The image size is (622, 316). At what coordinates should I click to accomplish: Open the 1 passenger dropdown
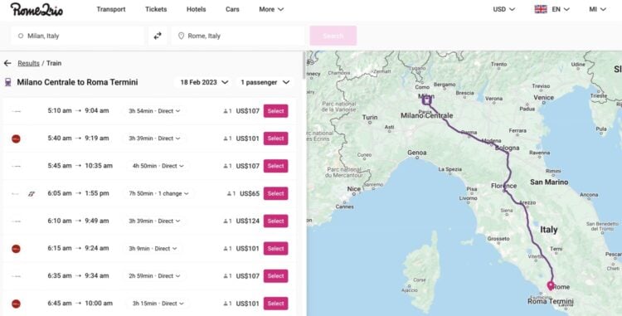[265, 82]
